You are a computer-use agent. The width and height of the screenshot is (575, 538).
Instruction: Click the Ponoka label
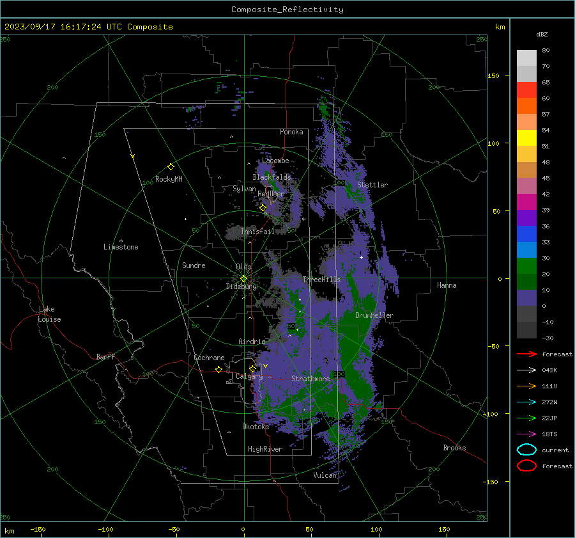[291, 132]
